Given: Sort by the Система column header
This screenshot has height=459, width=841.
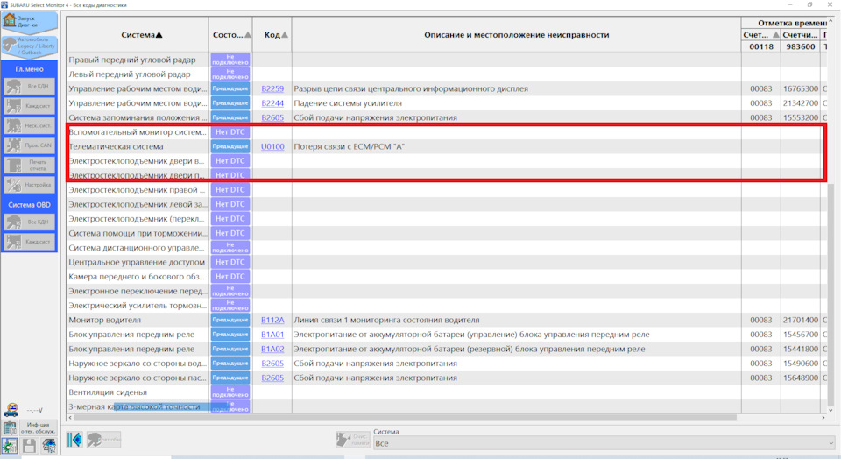Looking at the screenshot, I should 138,35.
